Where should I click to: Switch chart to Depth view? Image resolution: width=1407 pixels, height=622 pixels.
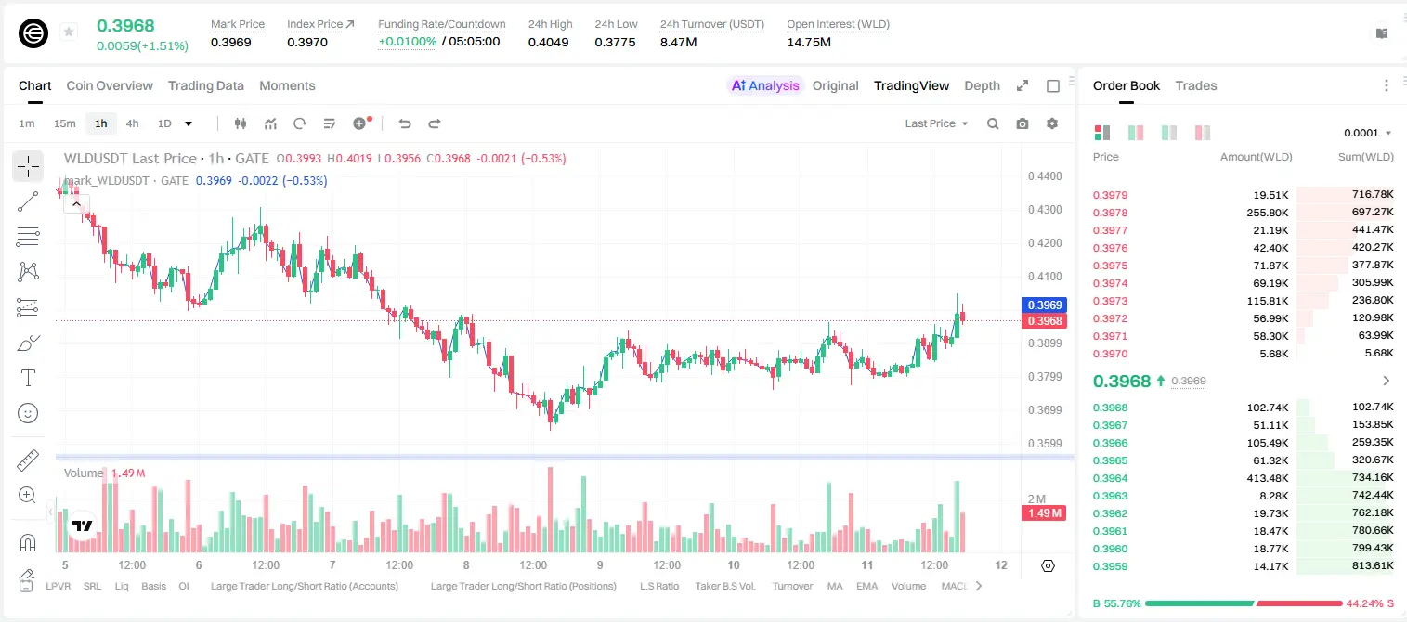click(983, 85)
